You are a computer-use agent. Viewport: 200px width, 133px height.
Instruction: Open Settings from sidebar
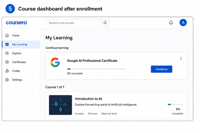(21, 80)
